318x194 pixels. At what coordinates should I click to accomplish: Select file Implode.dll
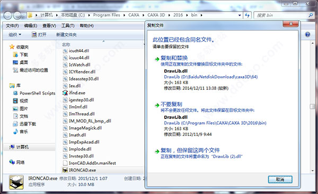pyautogui.click(x=80, y=149)
